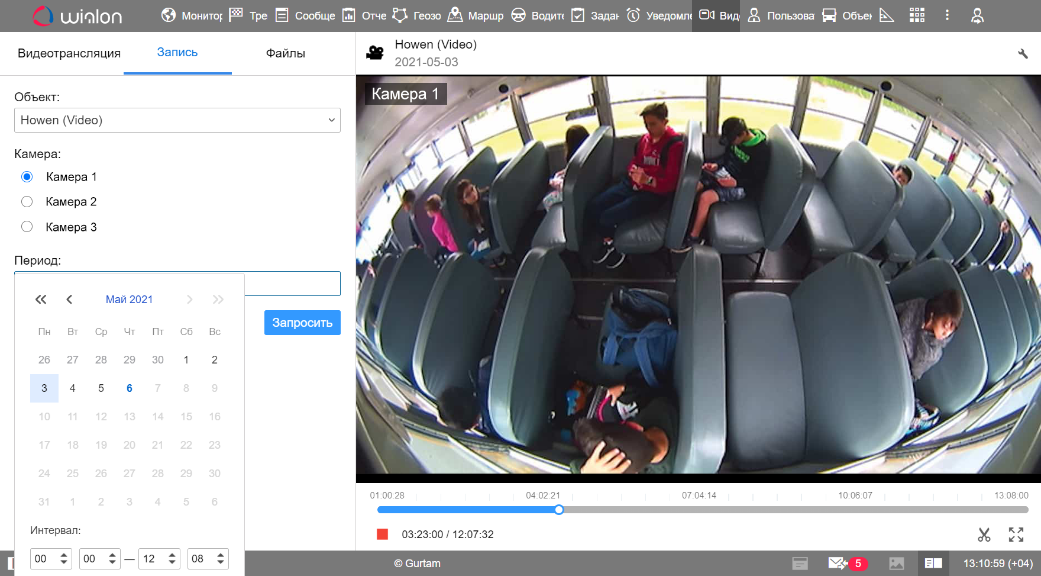Select Камера 1 radio button
The image size is (1041, 576).
click(x=27, y=177)
